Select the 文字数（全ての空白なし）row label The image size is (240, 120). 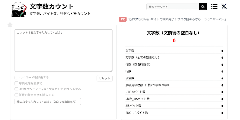coord(142,57)
